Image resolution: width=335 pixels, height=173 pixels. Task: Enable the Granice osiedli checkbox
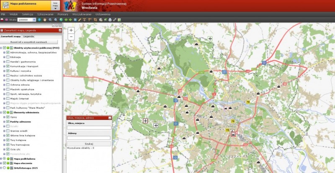coord(8,131)
